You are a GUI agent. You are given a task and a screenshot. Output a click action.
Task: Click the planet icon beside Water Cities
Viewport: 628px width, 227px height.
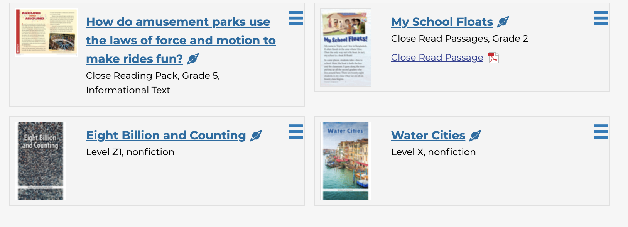475,136
